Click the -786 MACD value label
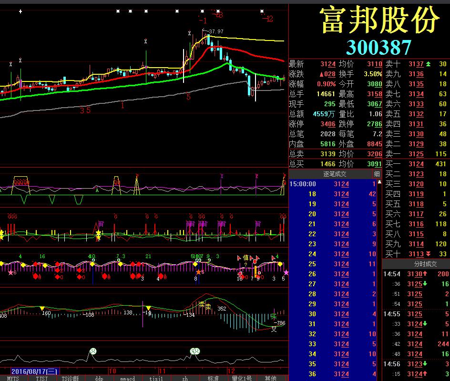450x381 pixels. (279, 323)
